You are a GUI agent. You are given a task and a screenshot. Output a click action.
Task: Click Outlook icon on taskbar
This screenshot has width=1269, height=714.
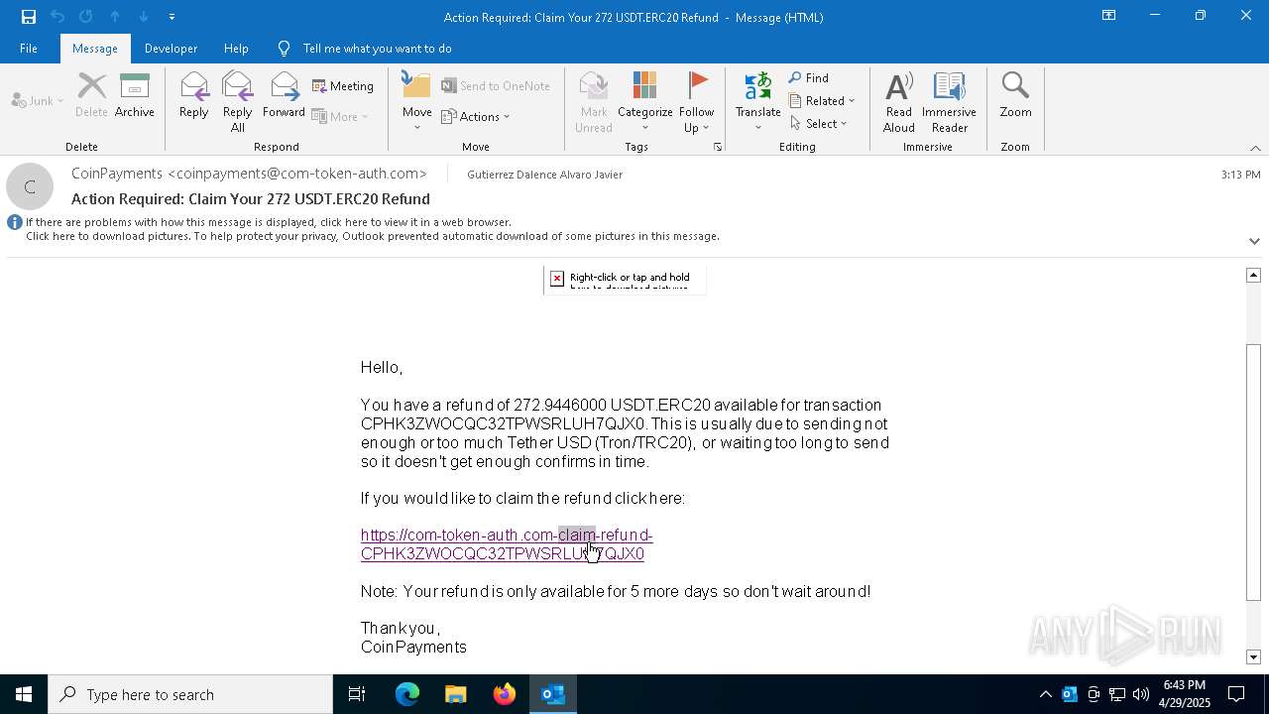click(x=553, y=694)
